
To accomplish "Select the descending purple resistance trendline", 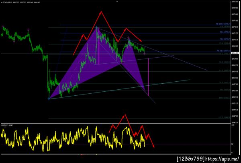I will click(x=153, y=49).
